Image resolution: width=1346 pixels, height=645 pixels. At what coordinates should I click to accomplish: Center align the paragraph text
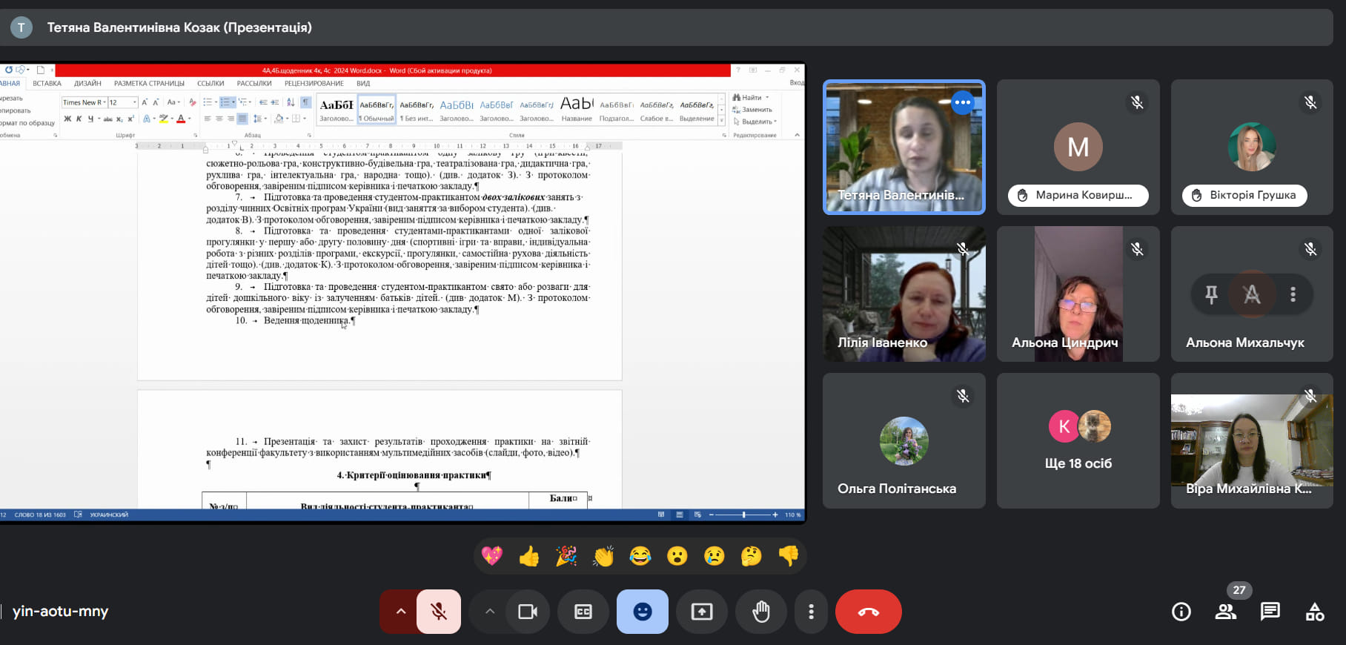point(219,119)
